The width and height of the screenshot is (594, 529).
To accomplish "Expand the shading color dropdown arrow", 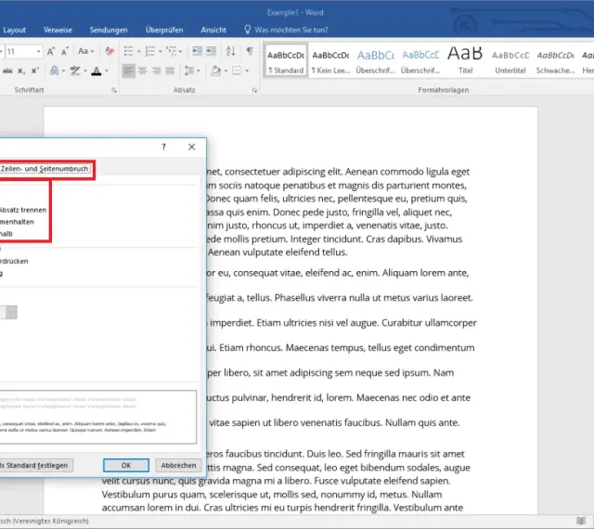I will click(x=226, y=71).
